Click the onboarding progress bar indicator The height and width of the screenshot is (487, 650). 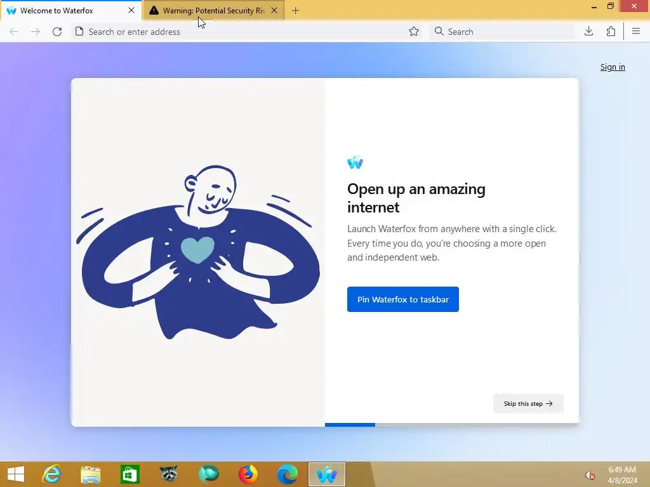451,424
